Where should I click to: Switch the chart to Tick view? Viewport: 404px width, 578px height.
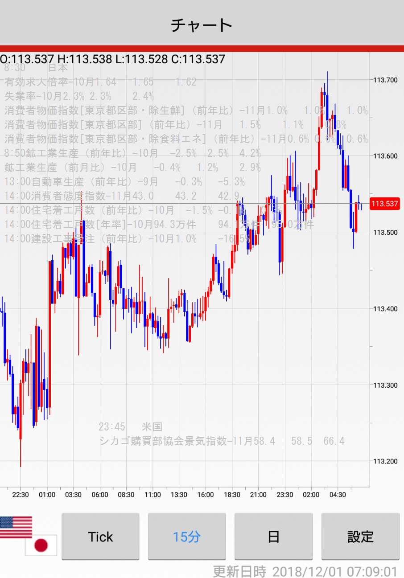[x=100, y=537]
